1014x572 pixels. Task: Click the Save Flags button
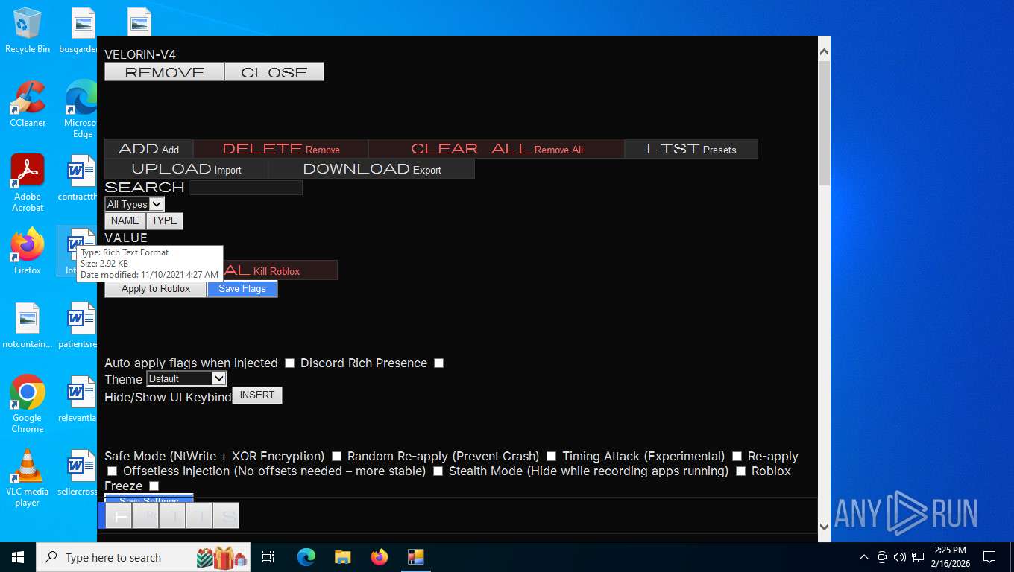(242, 288)
